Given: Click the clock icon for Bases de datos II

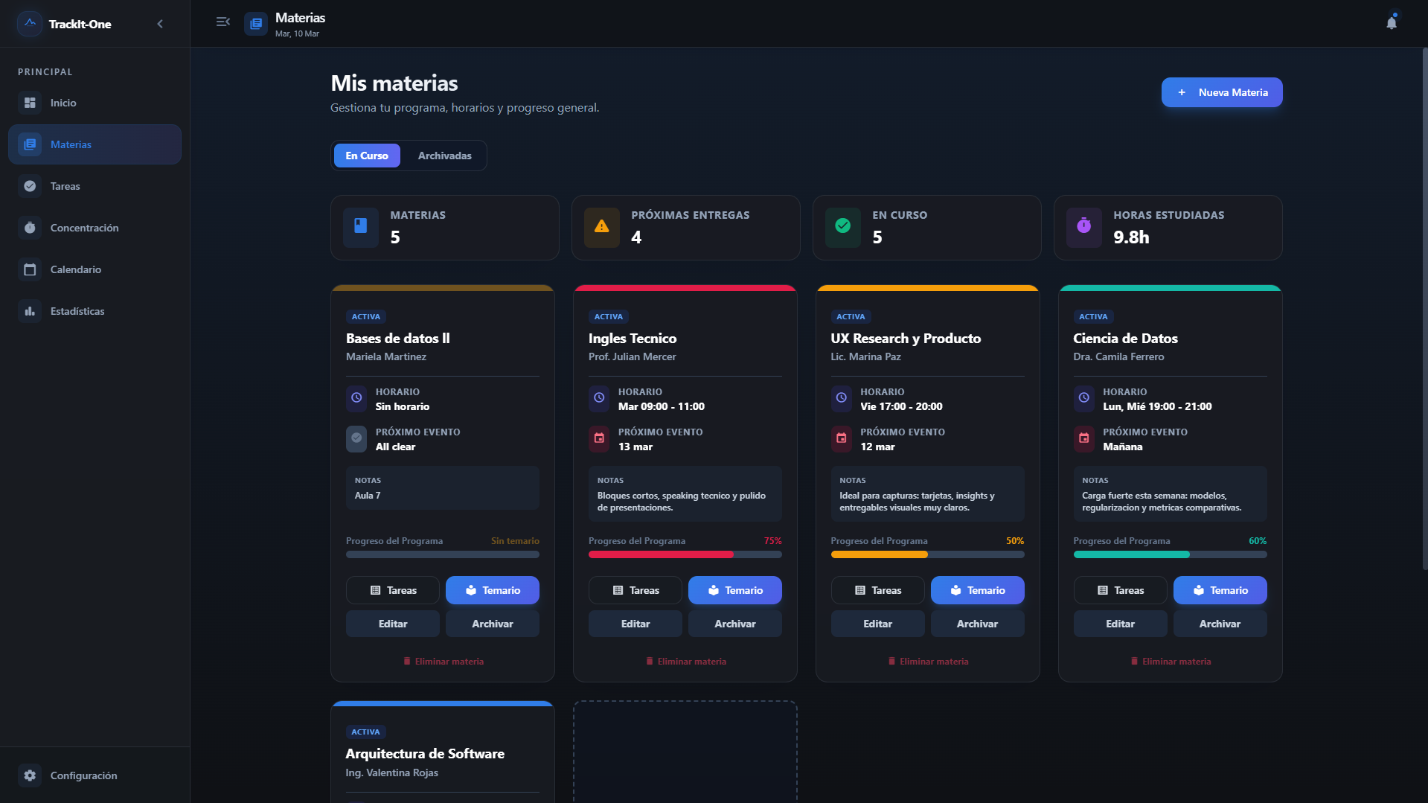Looking at the screenshot, I should click(356, 398).
